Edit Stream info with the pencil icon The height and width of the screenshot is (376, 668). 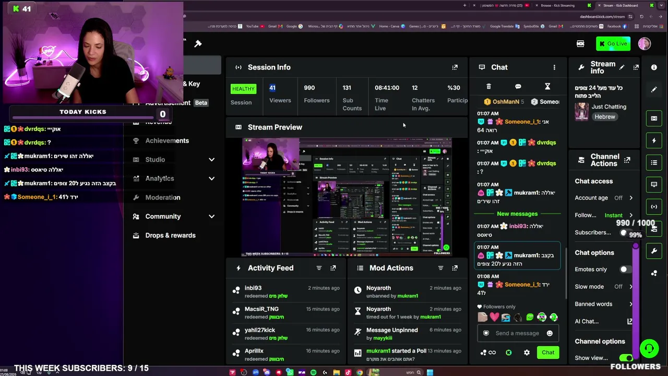point(622,67)
